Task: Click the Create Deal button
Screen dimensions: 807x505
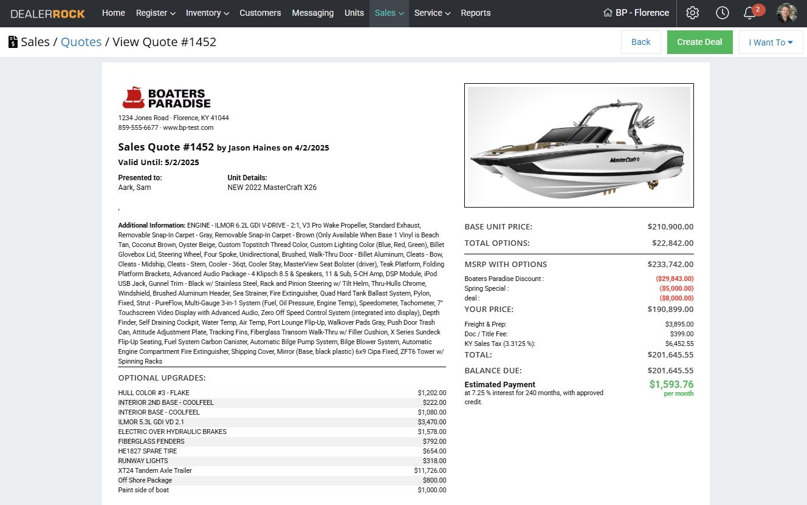Action: click(x=699, y=42)
